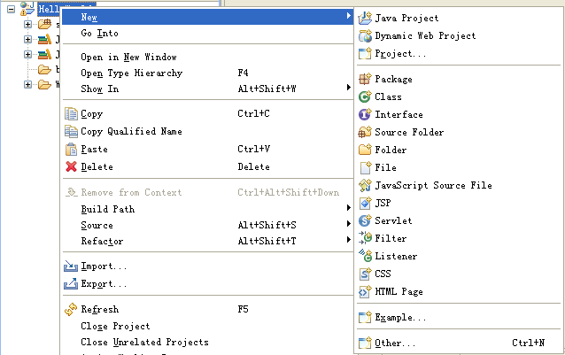Click the JavaScript Source File label

click(x=433, y=185)
